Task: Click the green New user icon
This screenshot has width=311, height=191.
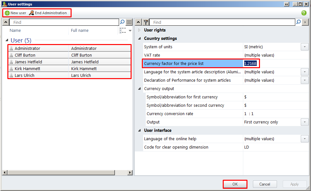Action: 7,13
